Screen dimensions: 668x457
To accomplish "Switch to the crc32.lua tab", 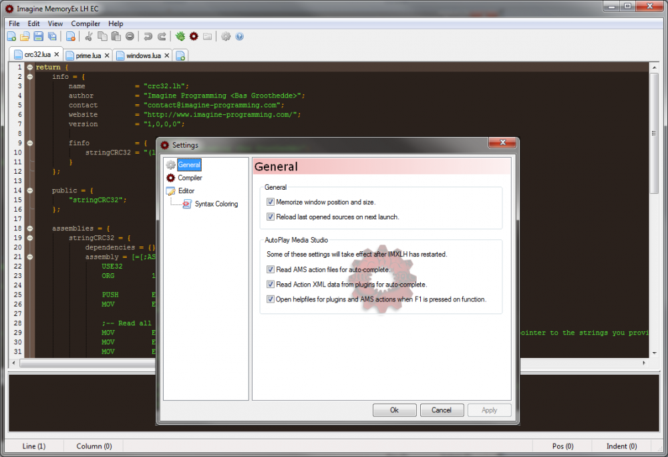I will pyautogui.click(x=37, y=55).
